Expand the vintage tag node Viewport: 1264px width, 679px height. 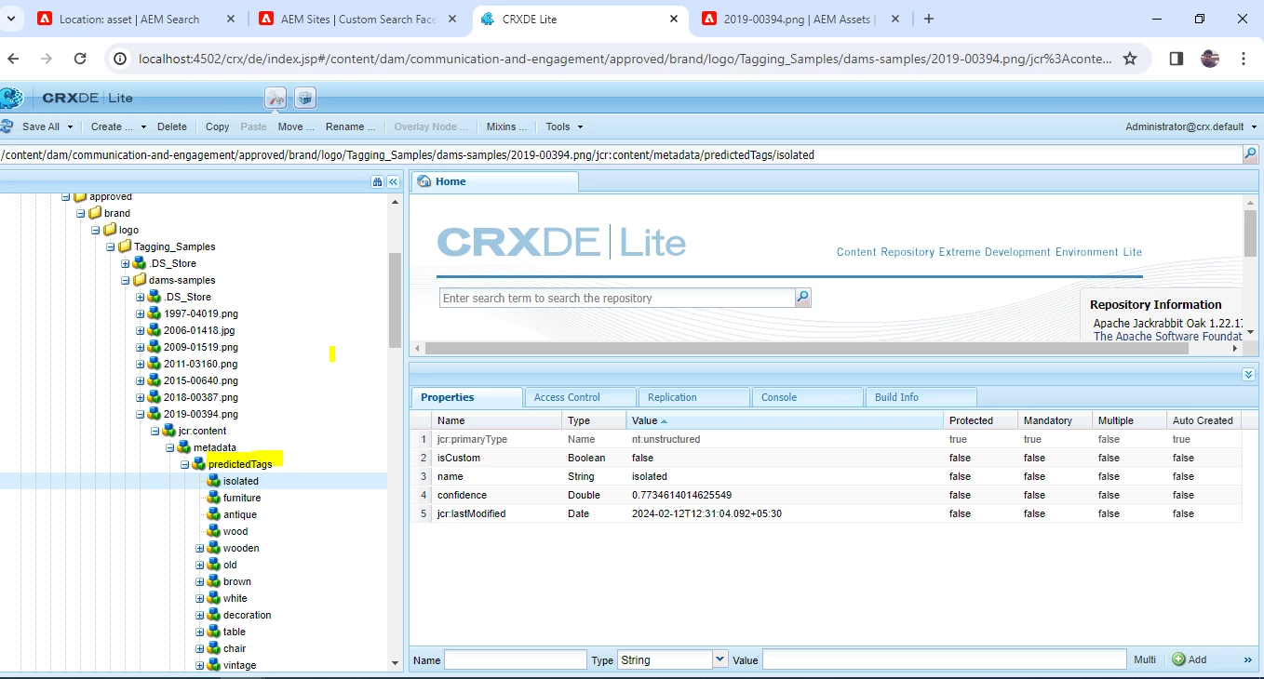pos(199,665)
